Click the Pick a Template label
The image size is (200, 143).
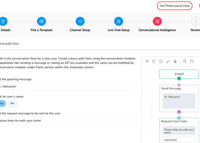(x=41, y=30)
